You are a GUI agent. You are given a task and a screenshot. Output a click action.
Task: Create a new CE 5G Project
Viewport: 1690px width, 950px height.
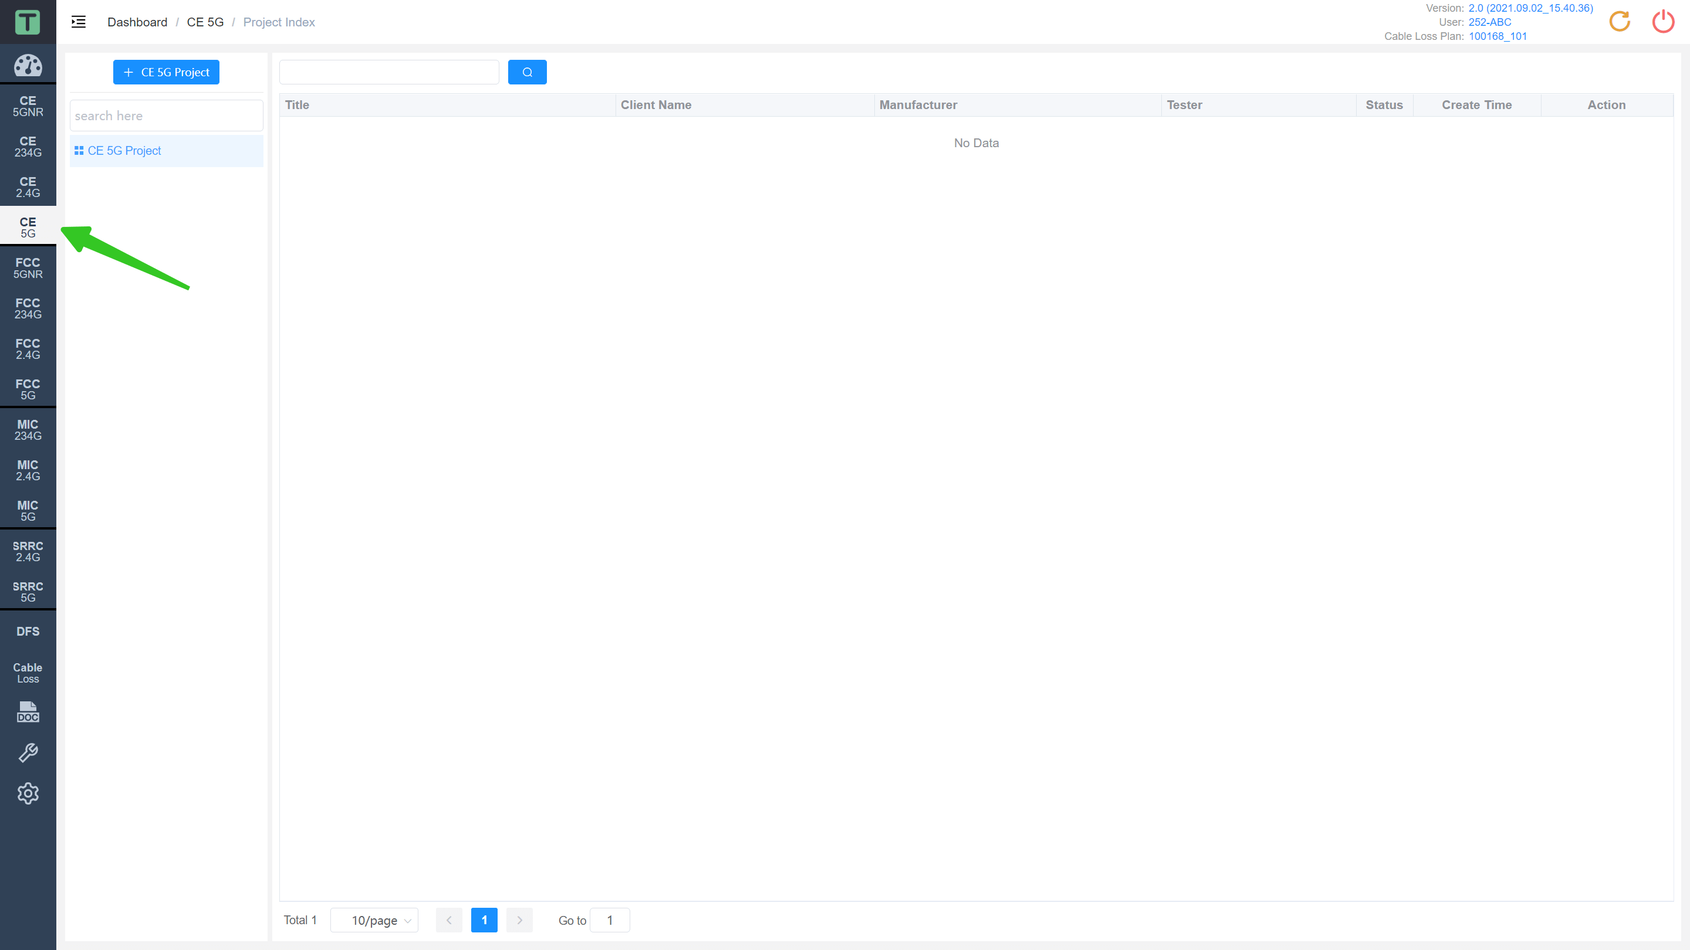pyautogui.click(x=166, y=72)
